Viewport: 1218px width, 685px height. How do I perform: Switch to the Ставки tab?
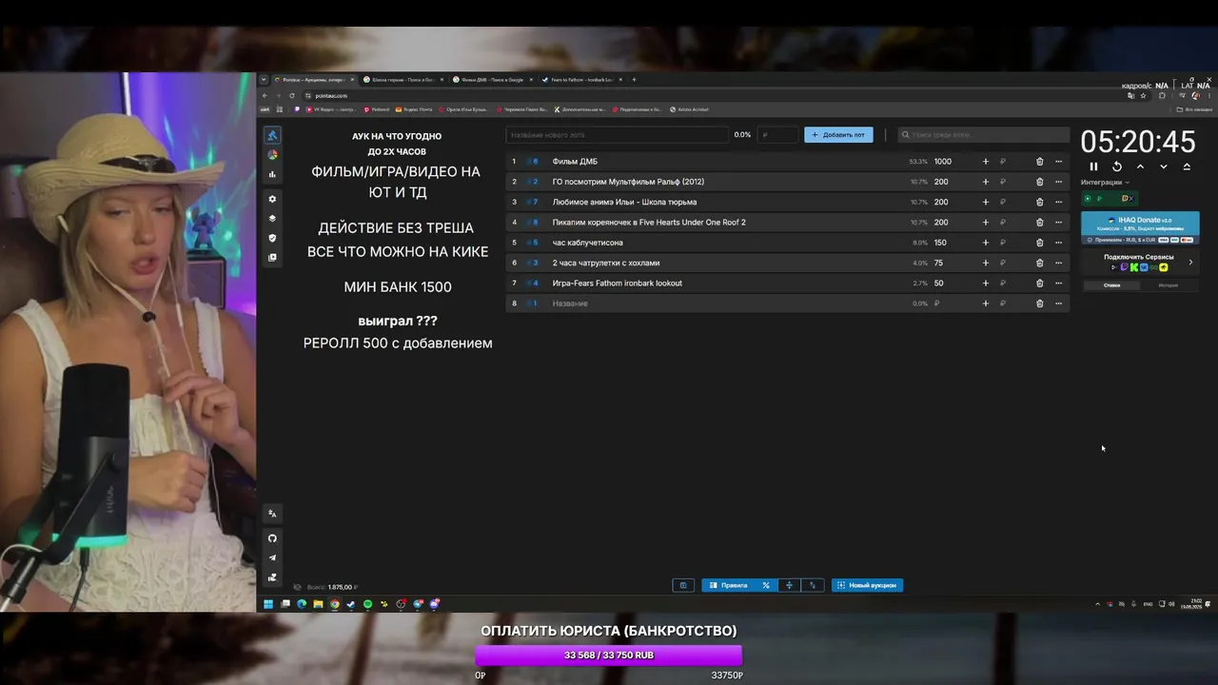click(1111, 285)
